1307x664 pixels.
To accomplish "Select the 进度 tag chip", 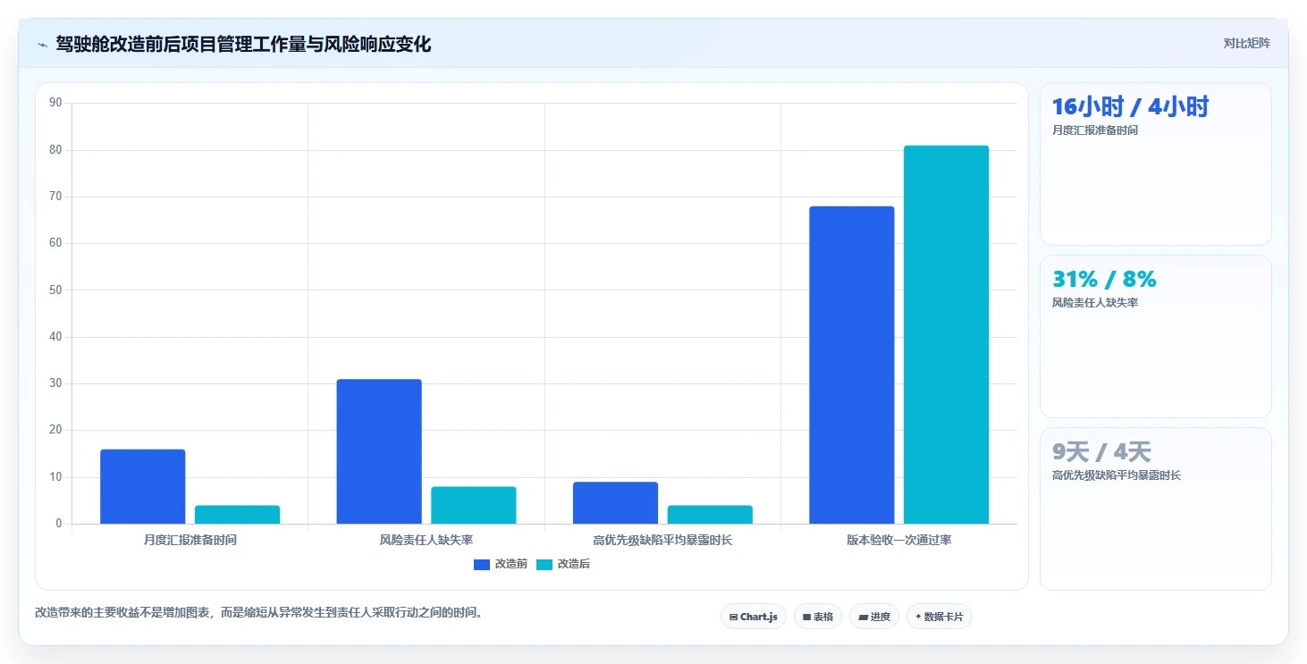I will coord(874,617).
